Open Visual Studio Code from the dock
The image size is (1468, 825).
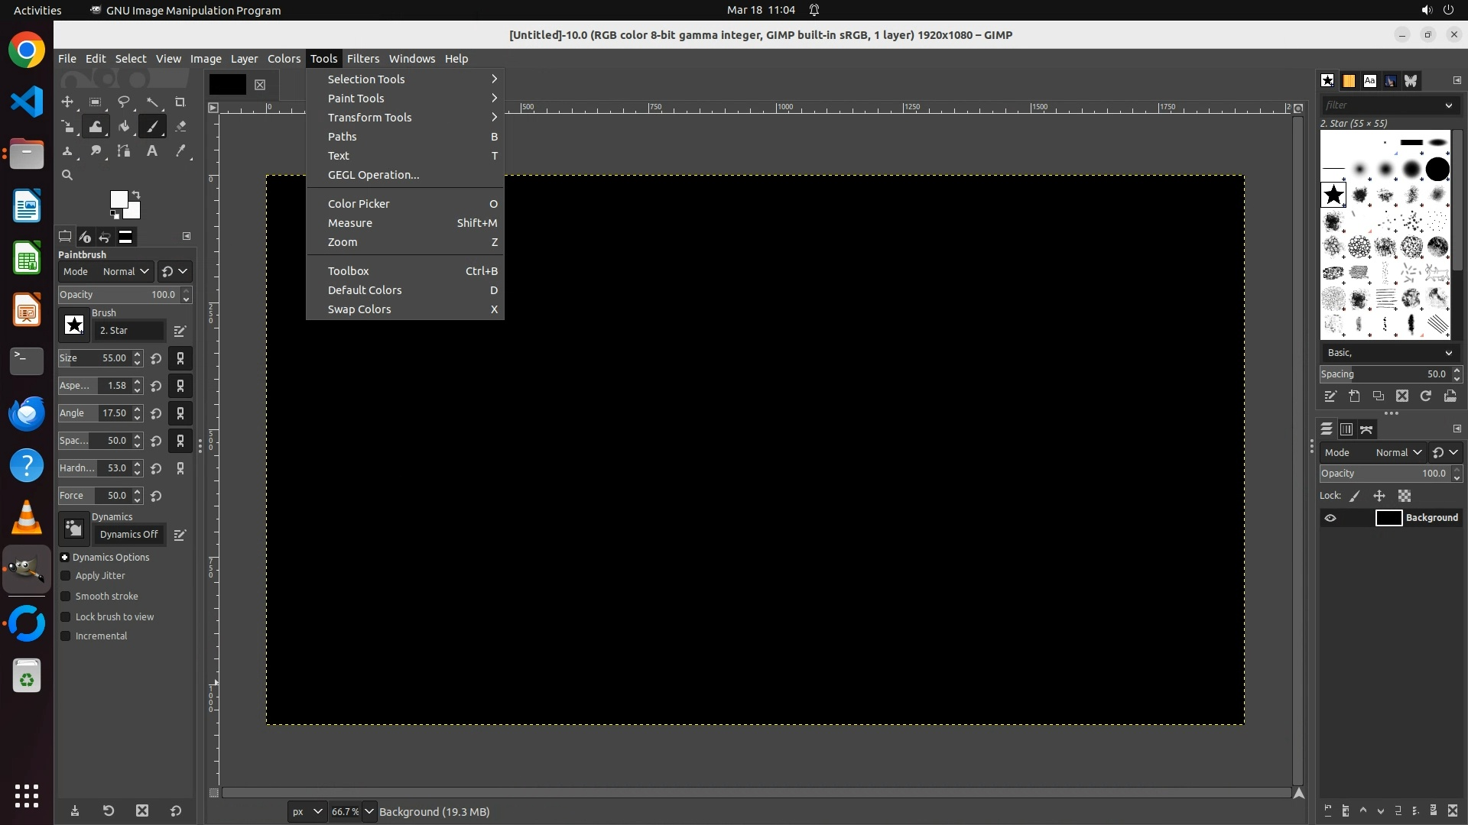(x=27, y=102)
